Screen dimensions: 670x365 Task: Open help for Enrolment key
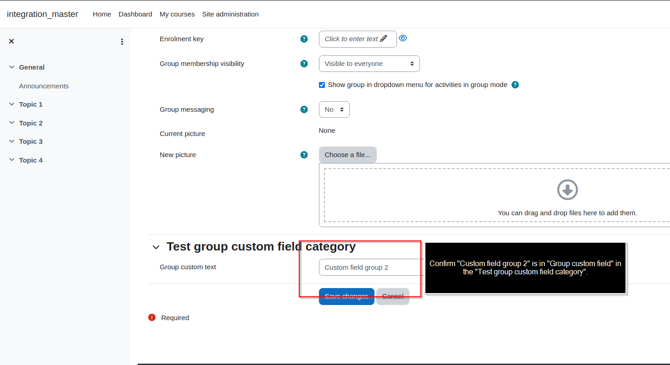304,39
